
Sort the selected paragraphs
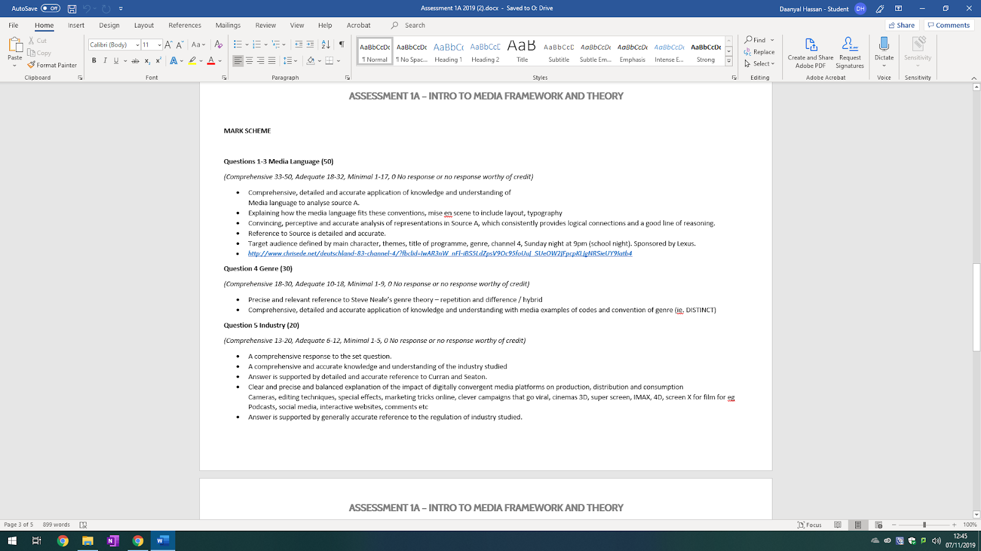click(326, 45)
